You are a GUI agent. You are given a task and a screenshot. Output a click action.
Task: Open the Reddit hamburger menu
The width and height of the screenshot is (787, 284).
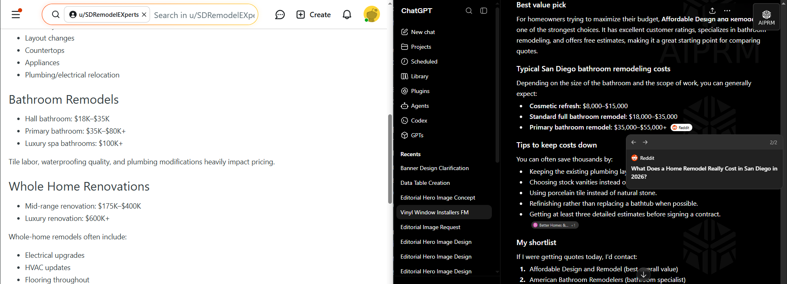(16, 15)
